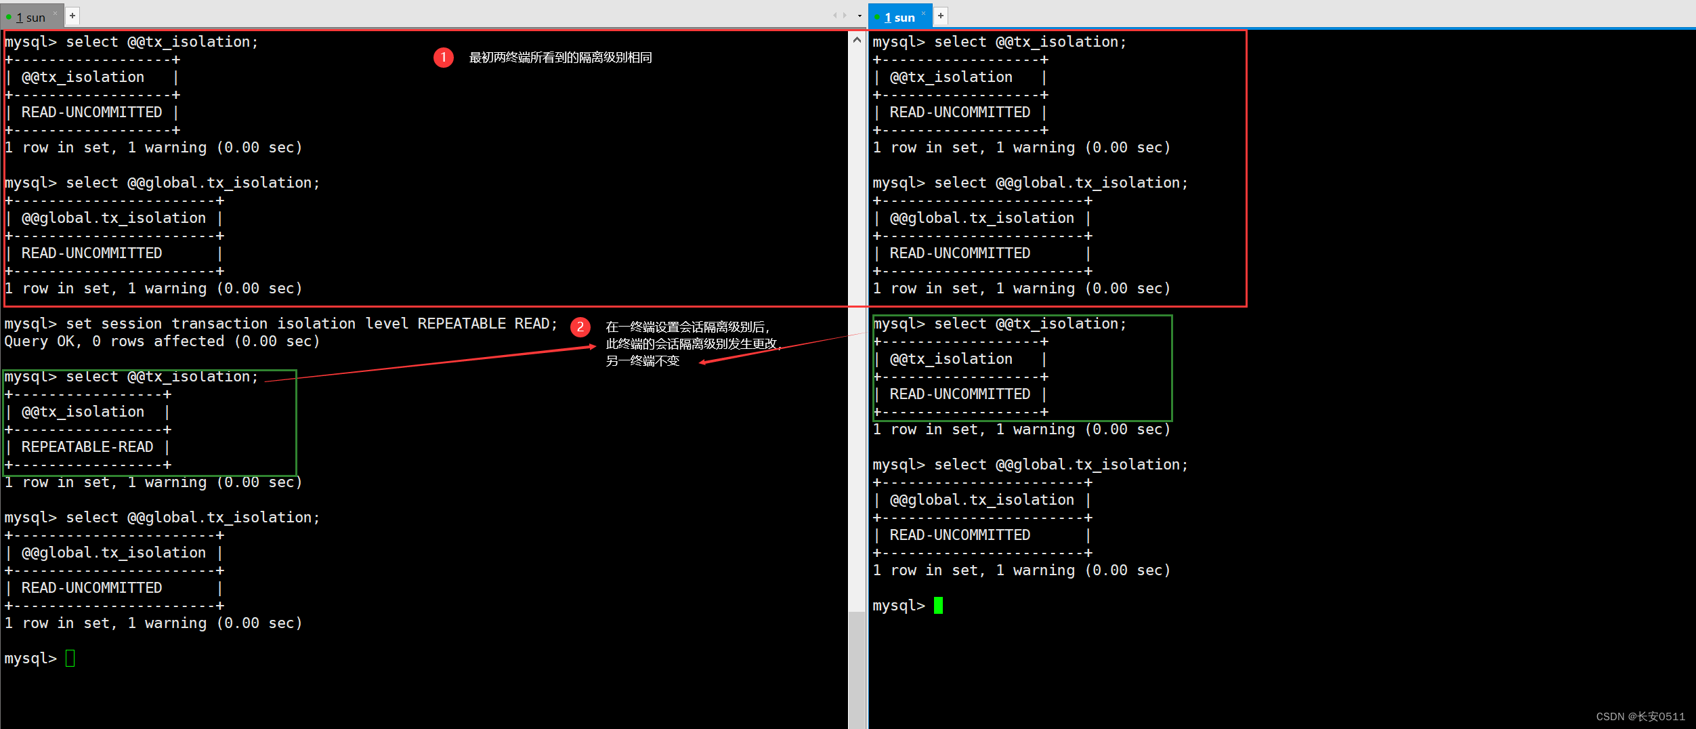Click the left terminal's empty mysql prompt line
The height and width of the screenshot is (729, 1696).
pyautogui.click(x=39, y=658)
